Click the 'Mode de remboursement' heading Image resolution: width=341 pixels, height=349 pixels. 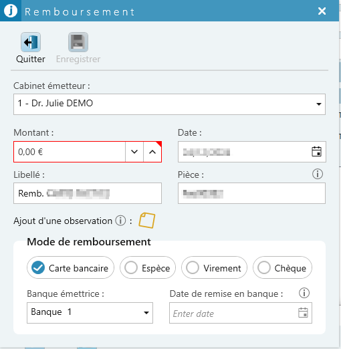click(x=89, y=242)
